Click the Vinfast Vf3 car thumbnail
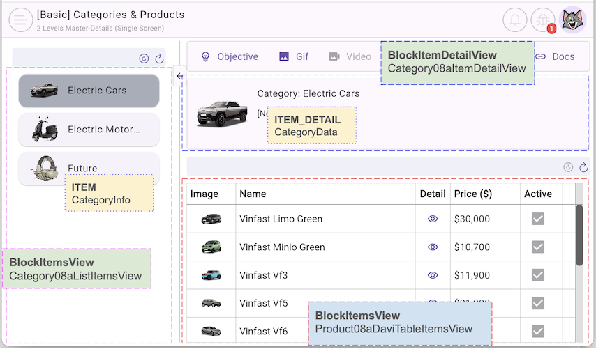The width and height of the screenshot is (596, 349). tap(211, 275)
